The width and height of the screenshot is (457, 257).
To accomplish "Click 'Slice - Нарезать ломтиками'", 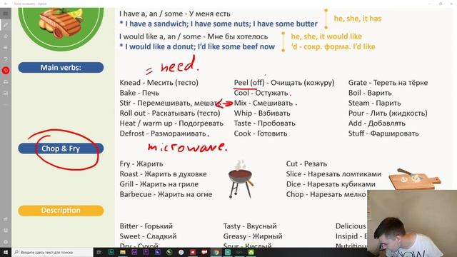I will coord(333,174).
